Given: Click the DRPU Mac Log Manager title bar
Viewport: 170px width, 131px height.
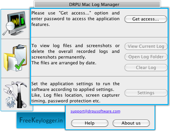Looking at the screenshot, I should tap(97, 4).
